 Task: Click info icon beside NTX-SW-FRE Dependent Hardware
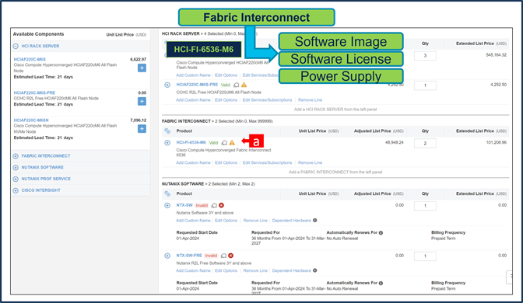coord(315,270)
